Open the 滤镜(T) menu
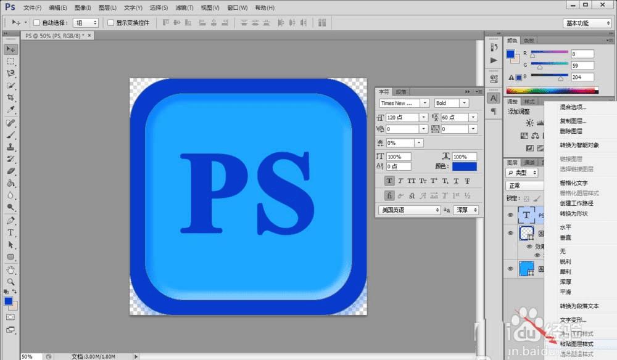 tap(184, 7)
